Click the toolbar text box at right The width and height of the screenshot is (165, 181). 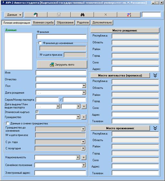click(x=151, y=15)
